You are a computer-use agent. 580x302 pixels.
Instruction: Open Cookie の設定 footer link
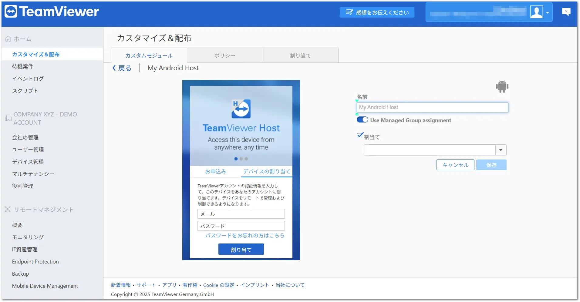pos(219,285)
